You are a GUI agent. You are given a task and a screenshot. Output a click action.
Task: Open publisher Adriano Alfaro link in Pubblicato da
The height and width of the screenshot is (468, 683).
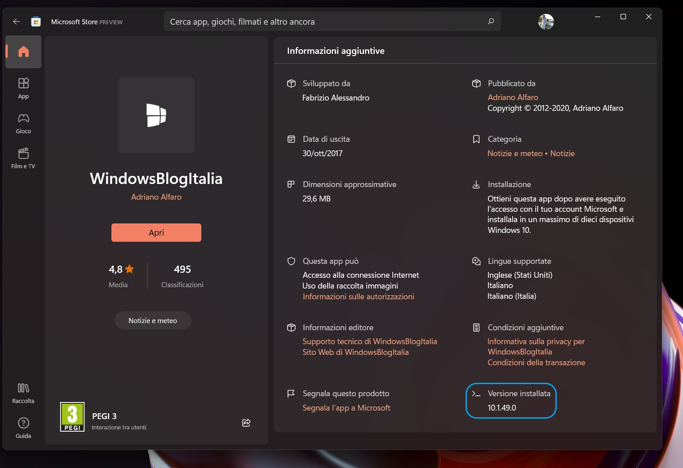(513, 97)
